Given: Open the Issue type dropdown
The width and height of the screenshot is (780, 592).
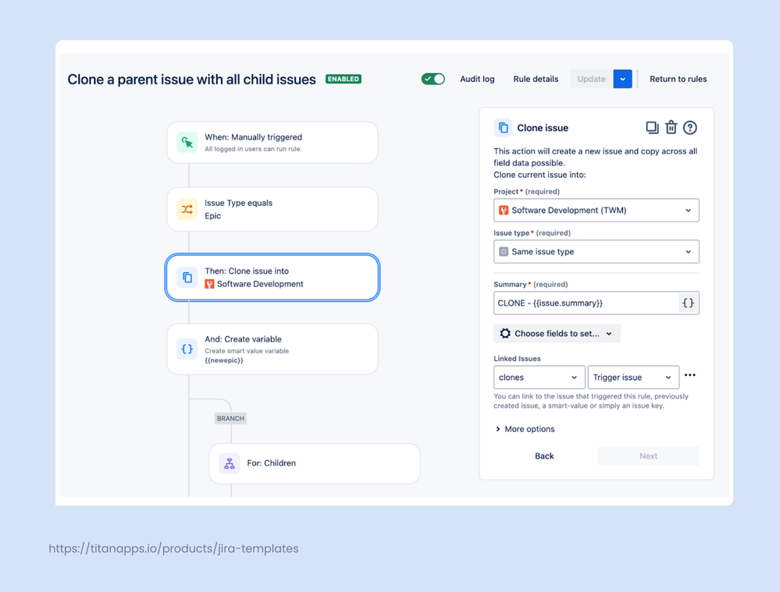Looking at the screenshot, I should point(597,251).
